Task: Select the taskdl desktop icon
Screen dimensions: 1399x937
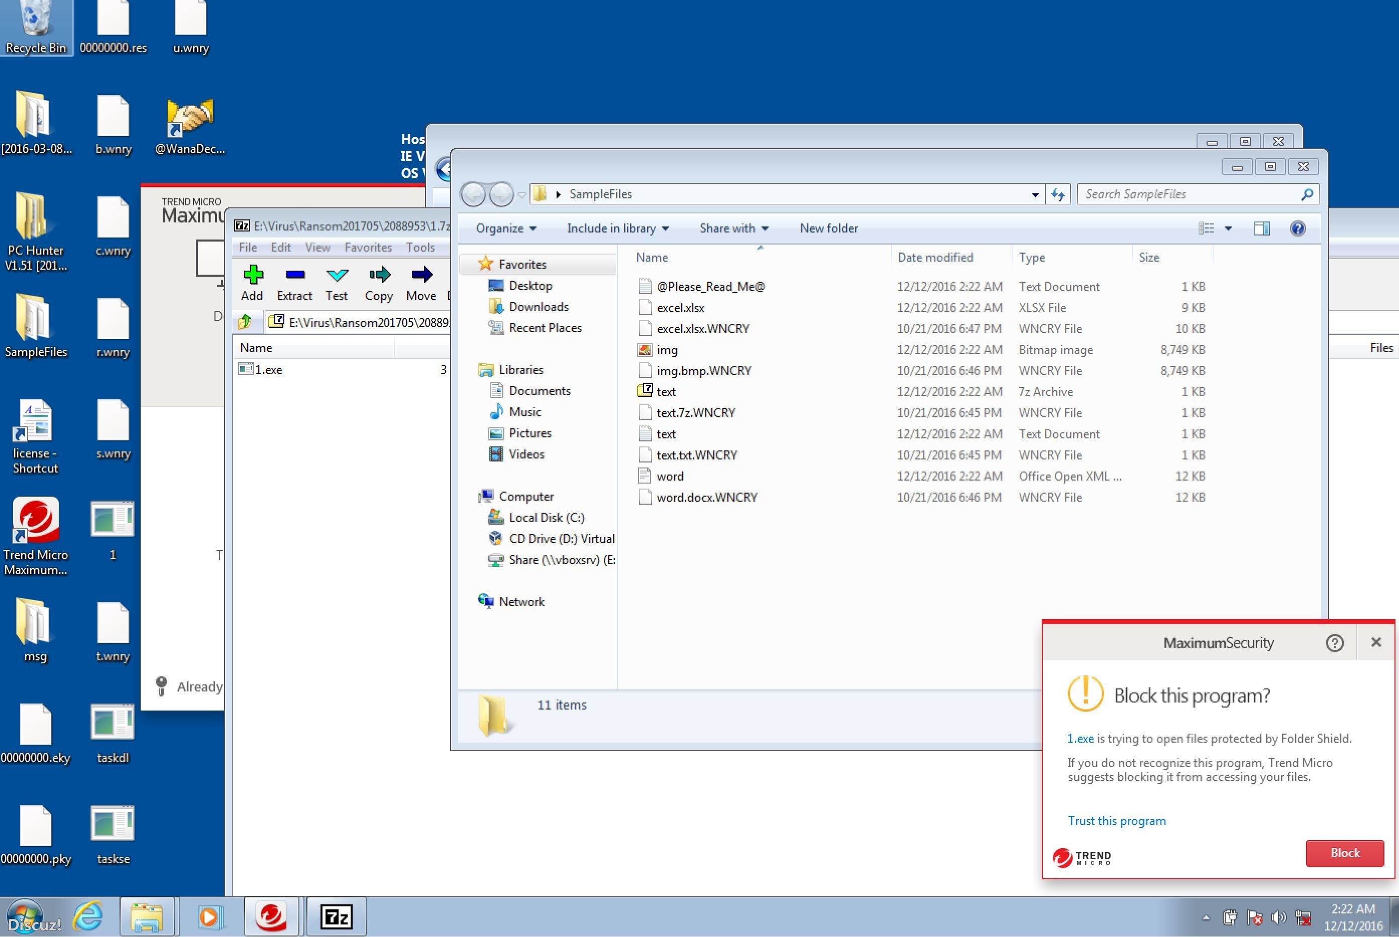Action: click(113, 733)
